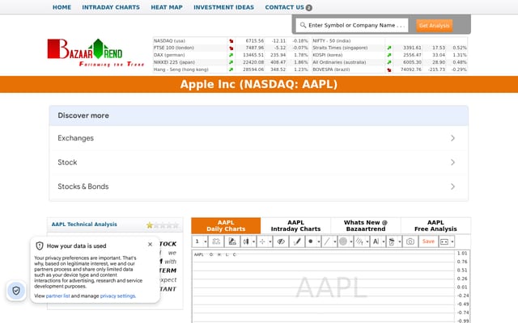Select the pencil drawing tool
The height and width of the screenshot is (323, 518).
[x=297, y=241]
